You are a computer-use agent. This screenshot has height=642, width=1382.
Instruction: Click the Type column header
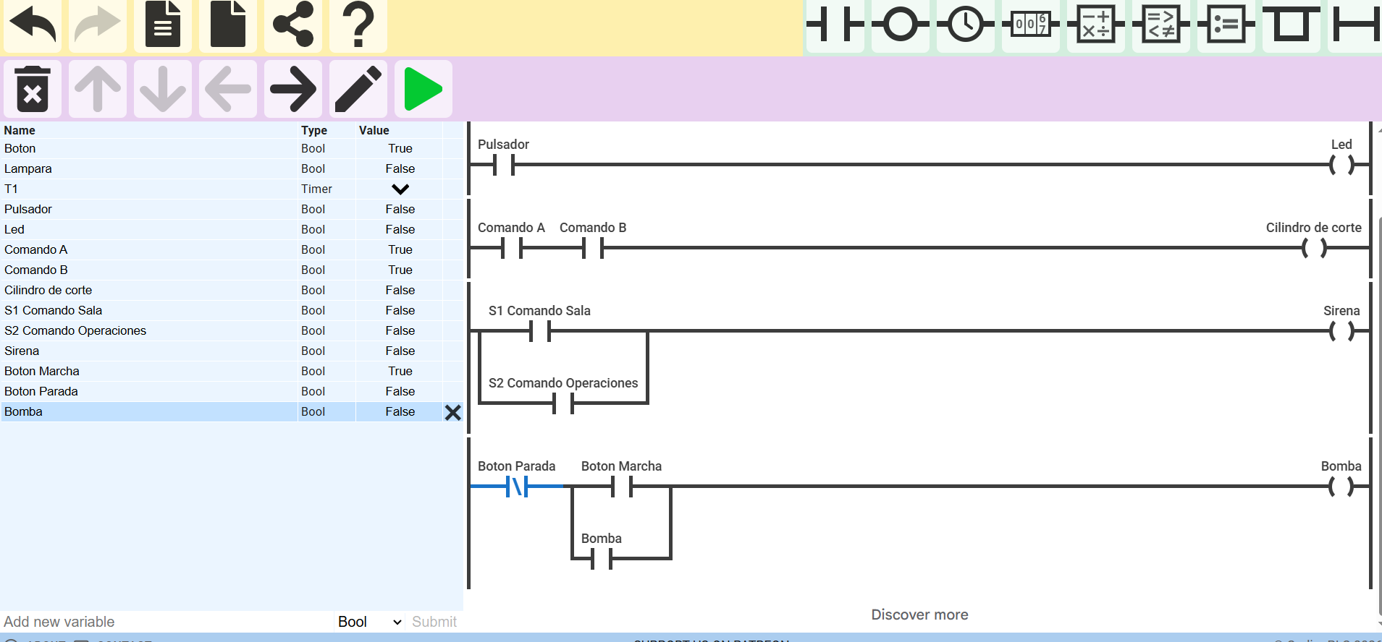314,130
